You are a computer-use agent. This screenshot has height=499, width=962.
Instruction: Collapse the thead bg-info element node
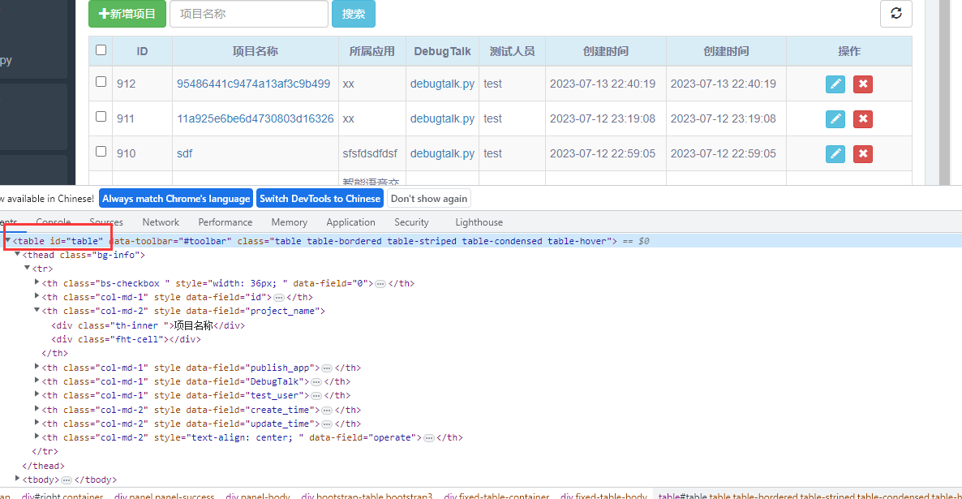pyautogui.click(x=17, y=254)
